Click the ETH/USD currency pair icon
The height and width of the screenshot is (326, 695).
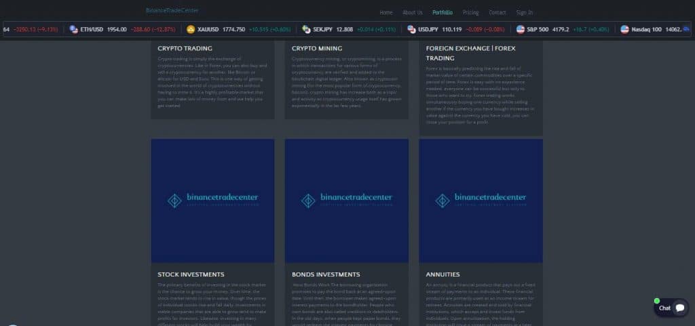tap(73, 29)
